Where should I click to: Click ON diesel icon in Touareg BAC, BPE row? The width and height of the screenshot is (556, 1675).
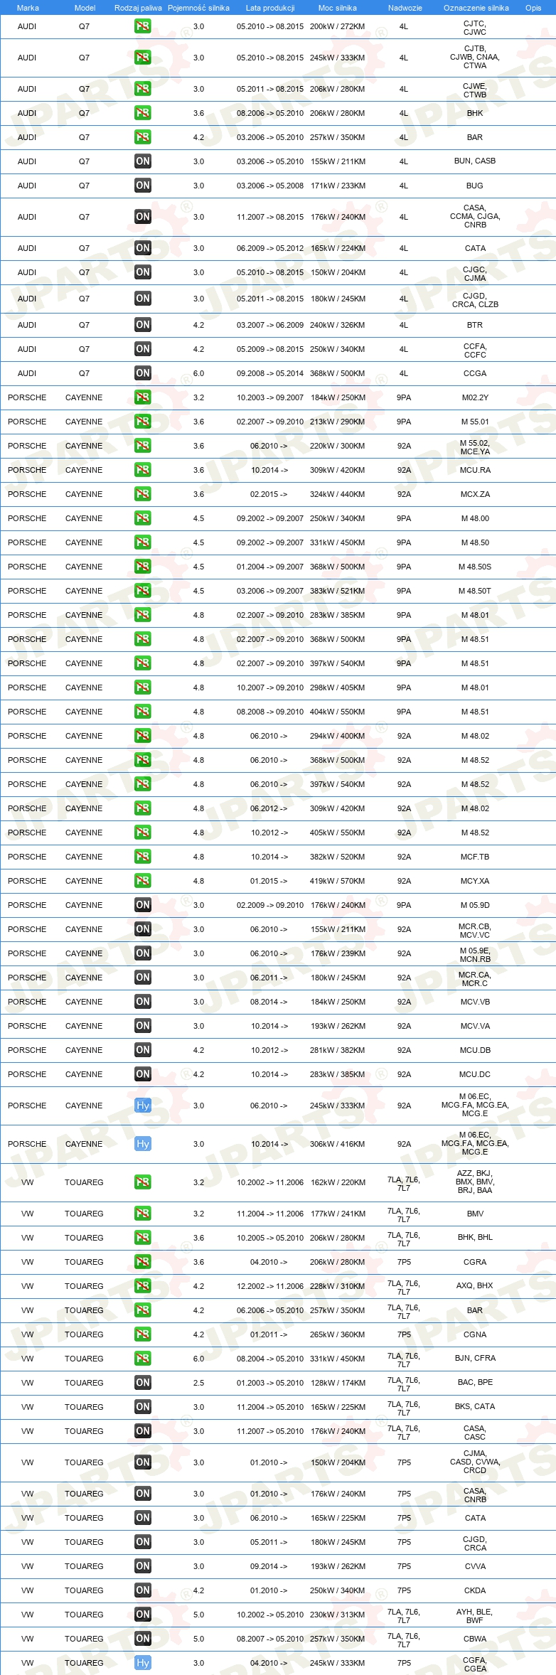point(142,1383)
